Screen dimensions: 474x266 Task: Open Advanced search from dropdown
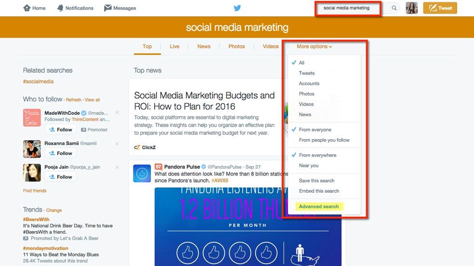coord(319,207)
